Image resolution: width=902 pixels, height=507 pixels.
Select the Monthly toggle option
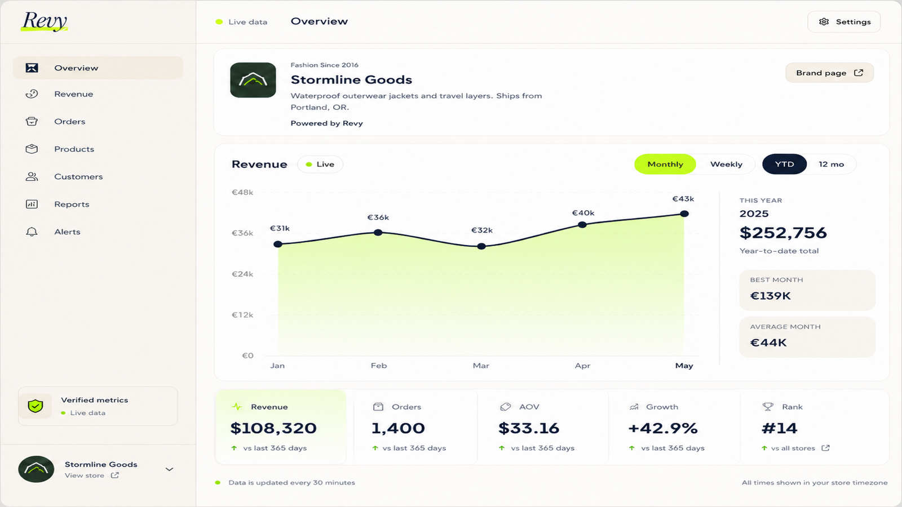coord(665,164)
